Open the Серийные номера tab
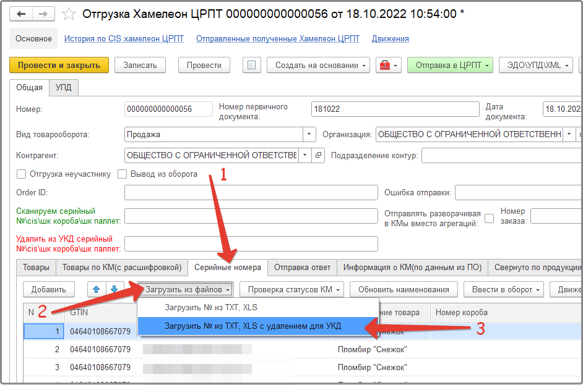Viewport: 583px width, 385px height. pos(228,268)
